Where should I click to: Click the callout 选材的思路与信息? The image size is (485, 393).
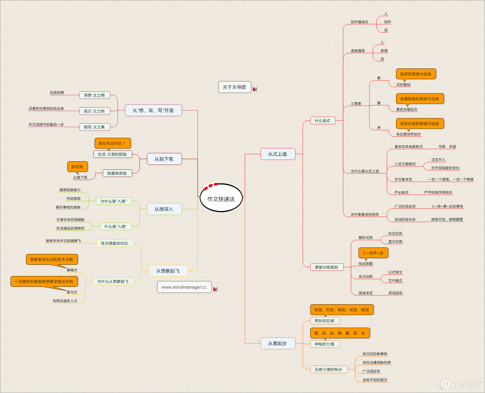coord(416,74)
